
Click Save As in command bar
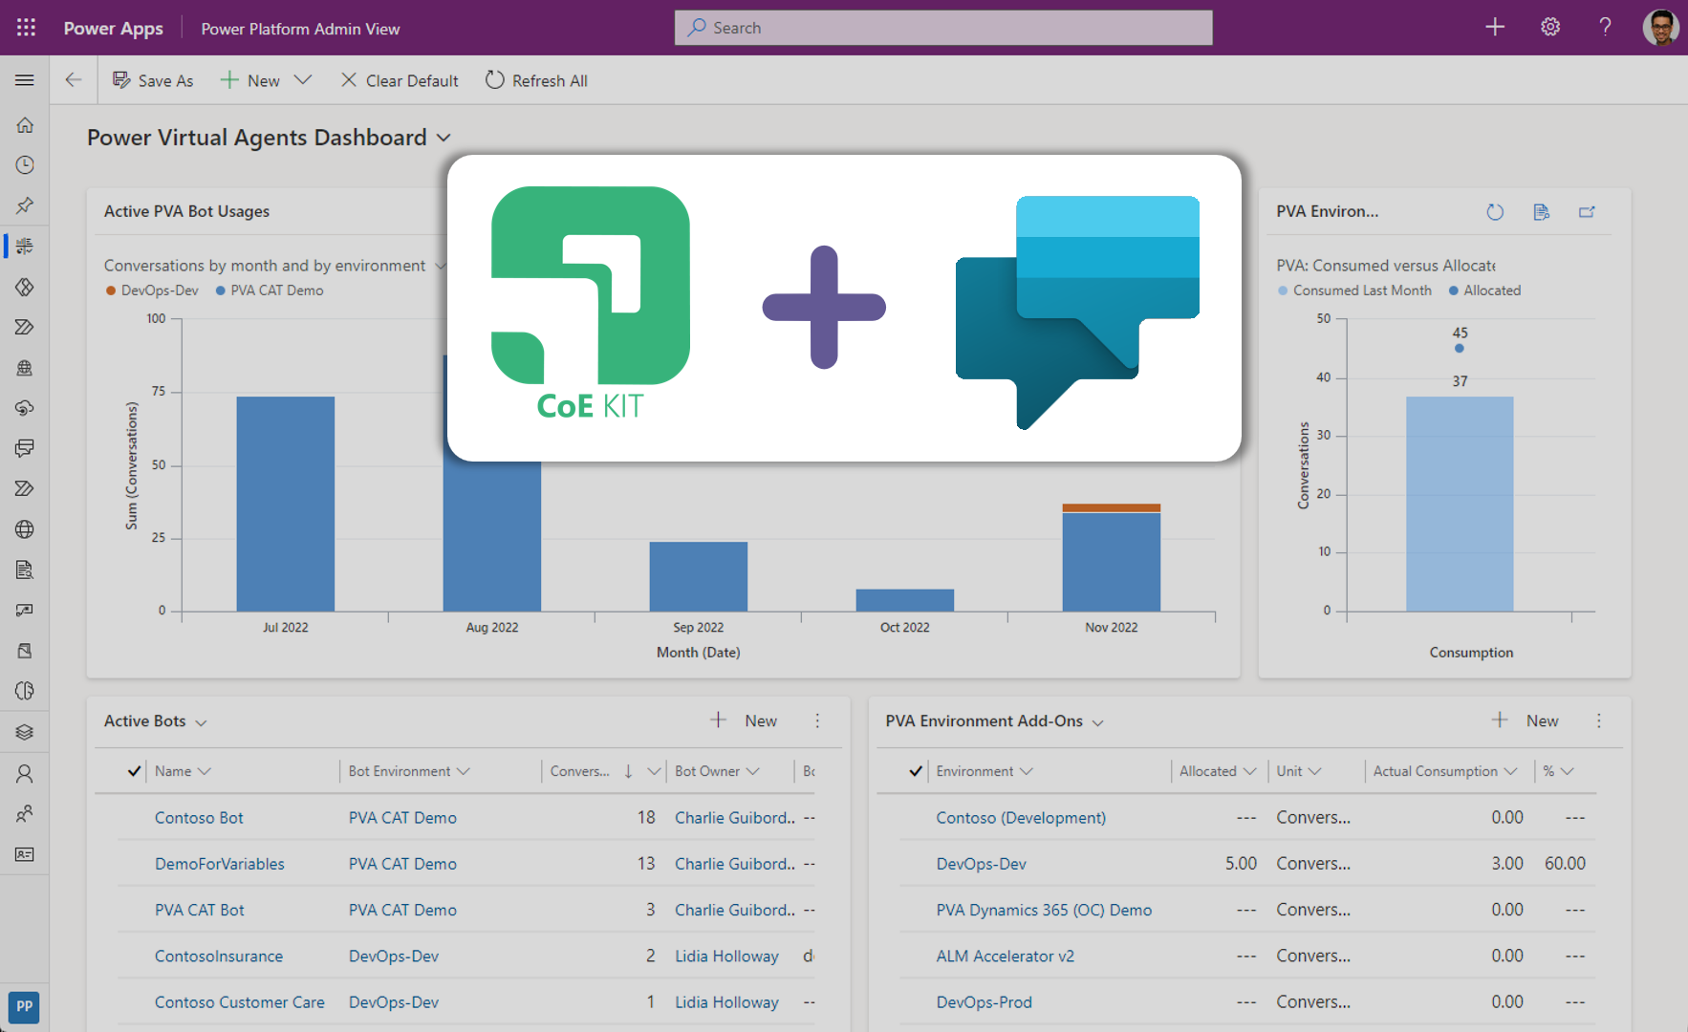154,80
